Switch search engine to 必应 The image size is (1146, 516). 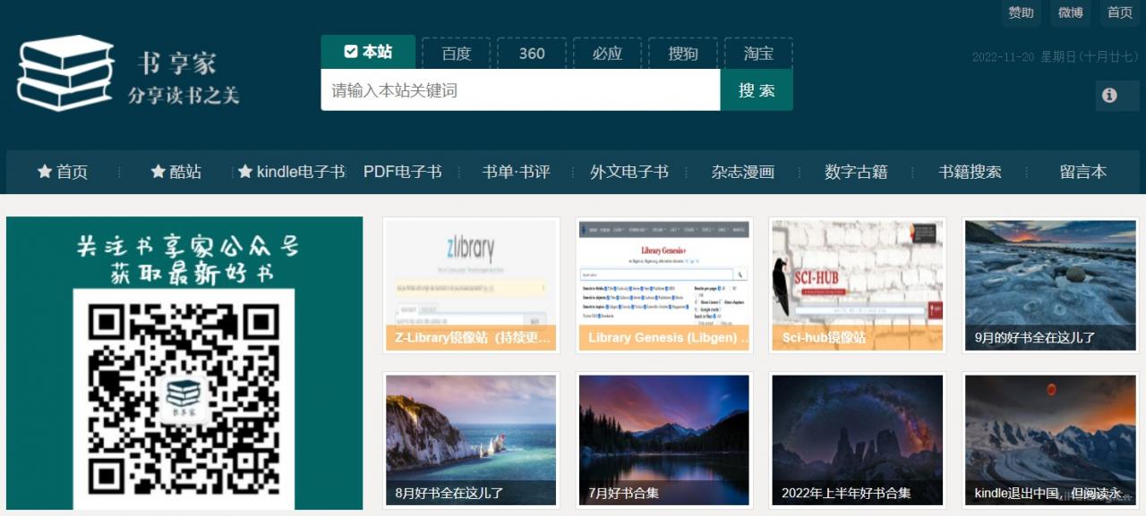[607, 54]
